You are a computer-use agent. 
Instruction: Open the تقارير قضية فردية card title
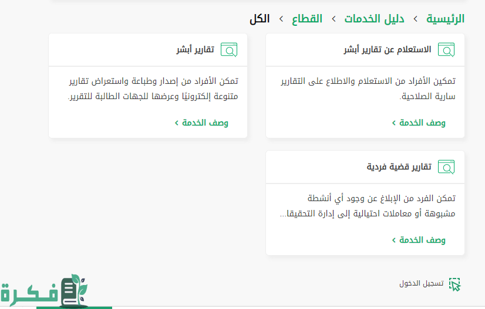point(399,167)
